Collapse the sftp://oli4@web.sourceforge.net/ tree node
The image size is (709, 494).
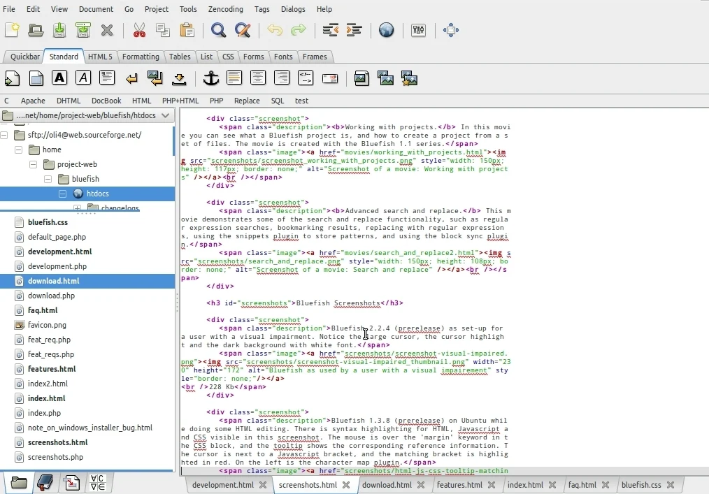[4, 135]
